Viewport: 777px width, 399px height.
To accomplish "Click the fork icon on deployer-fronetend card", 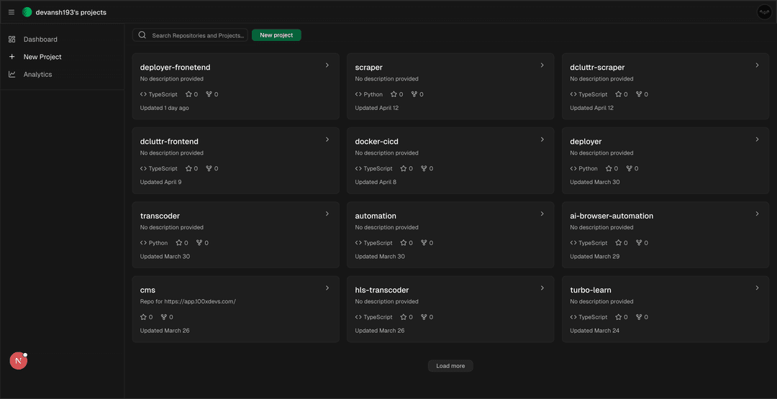I will coord(209,94).
